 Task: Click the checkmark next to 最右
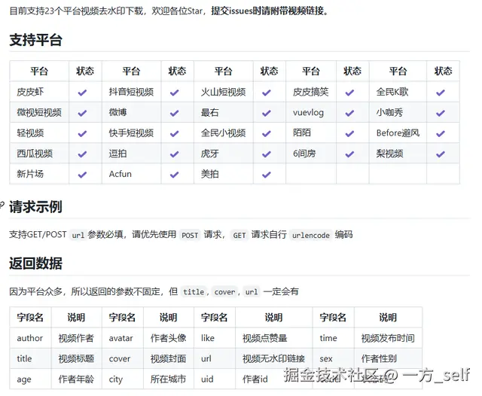[x=267, y=113]
